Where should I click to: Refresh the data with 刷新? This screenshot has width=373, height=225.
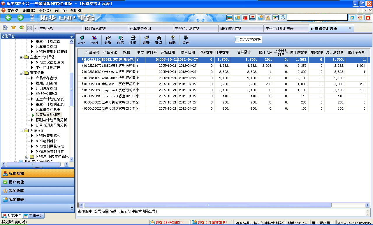click(145, 40)
